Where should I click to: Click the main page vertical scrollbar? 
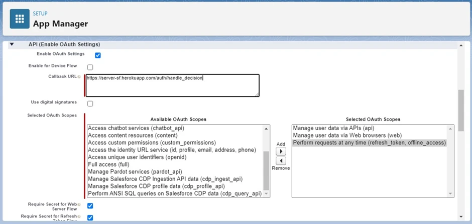click(460, 110)
